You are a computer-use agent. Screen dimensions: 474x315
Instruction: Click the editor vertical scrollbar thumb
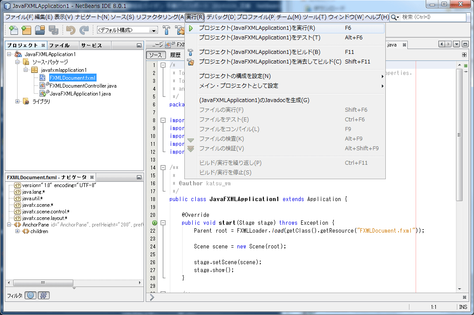(x=459, y=135)
